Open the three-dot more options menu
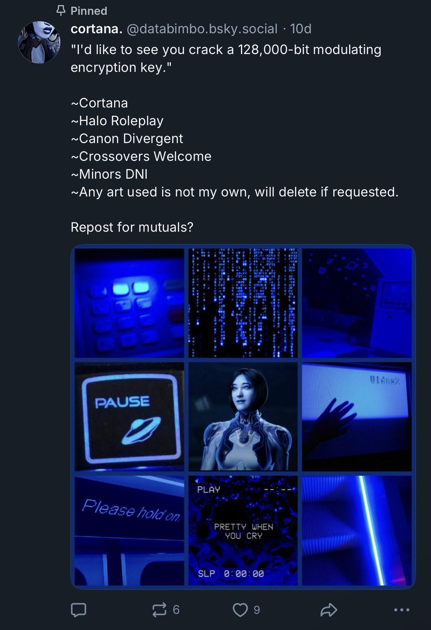 click(x=402, y=610)
